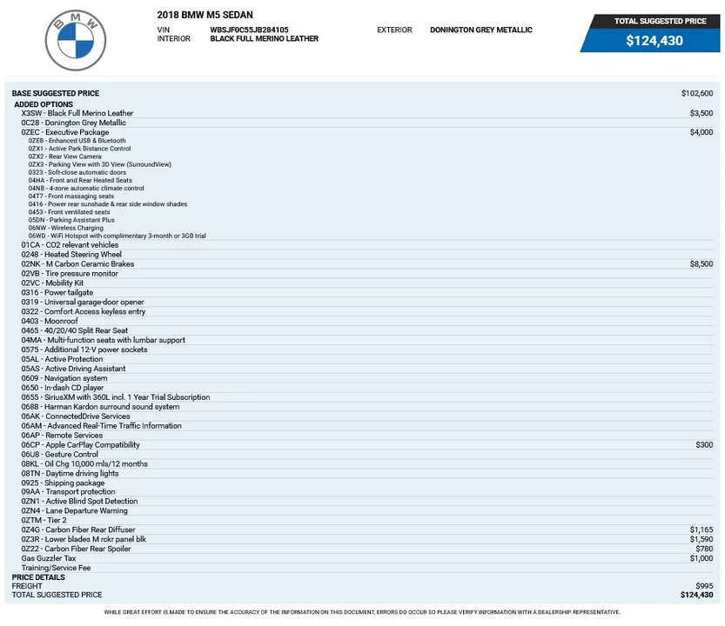Viewport: 725px width, 626px height.
Task: Select 0688 Harman Kardon surround sound row
Action: tap(367, 407)
